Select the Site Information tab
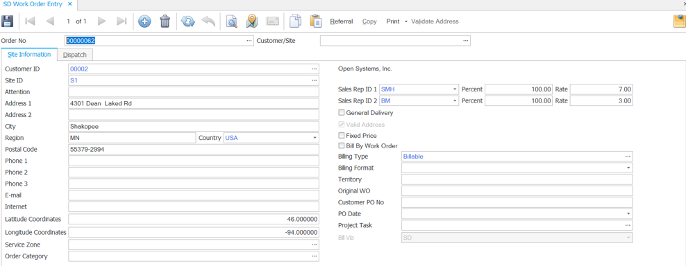 (x=29, y=55)
